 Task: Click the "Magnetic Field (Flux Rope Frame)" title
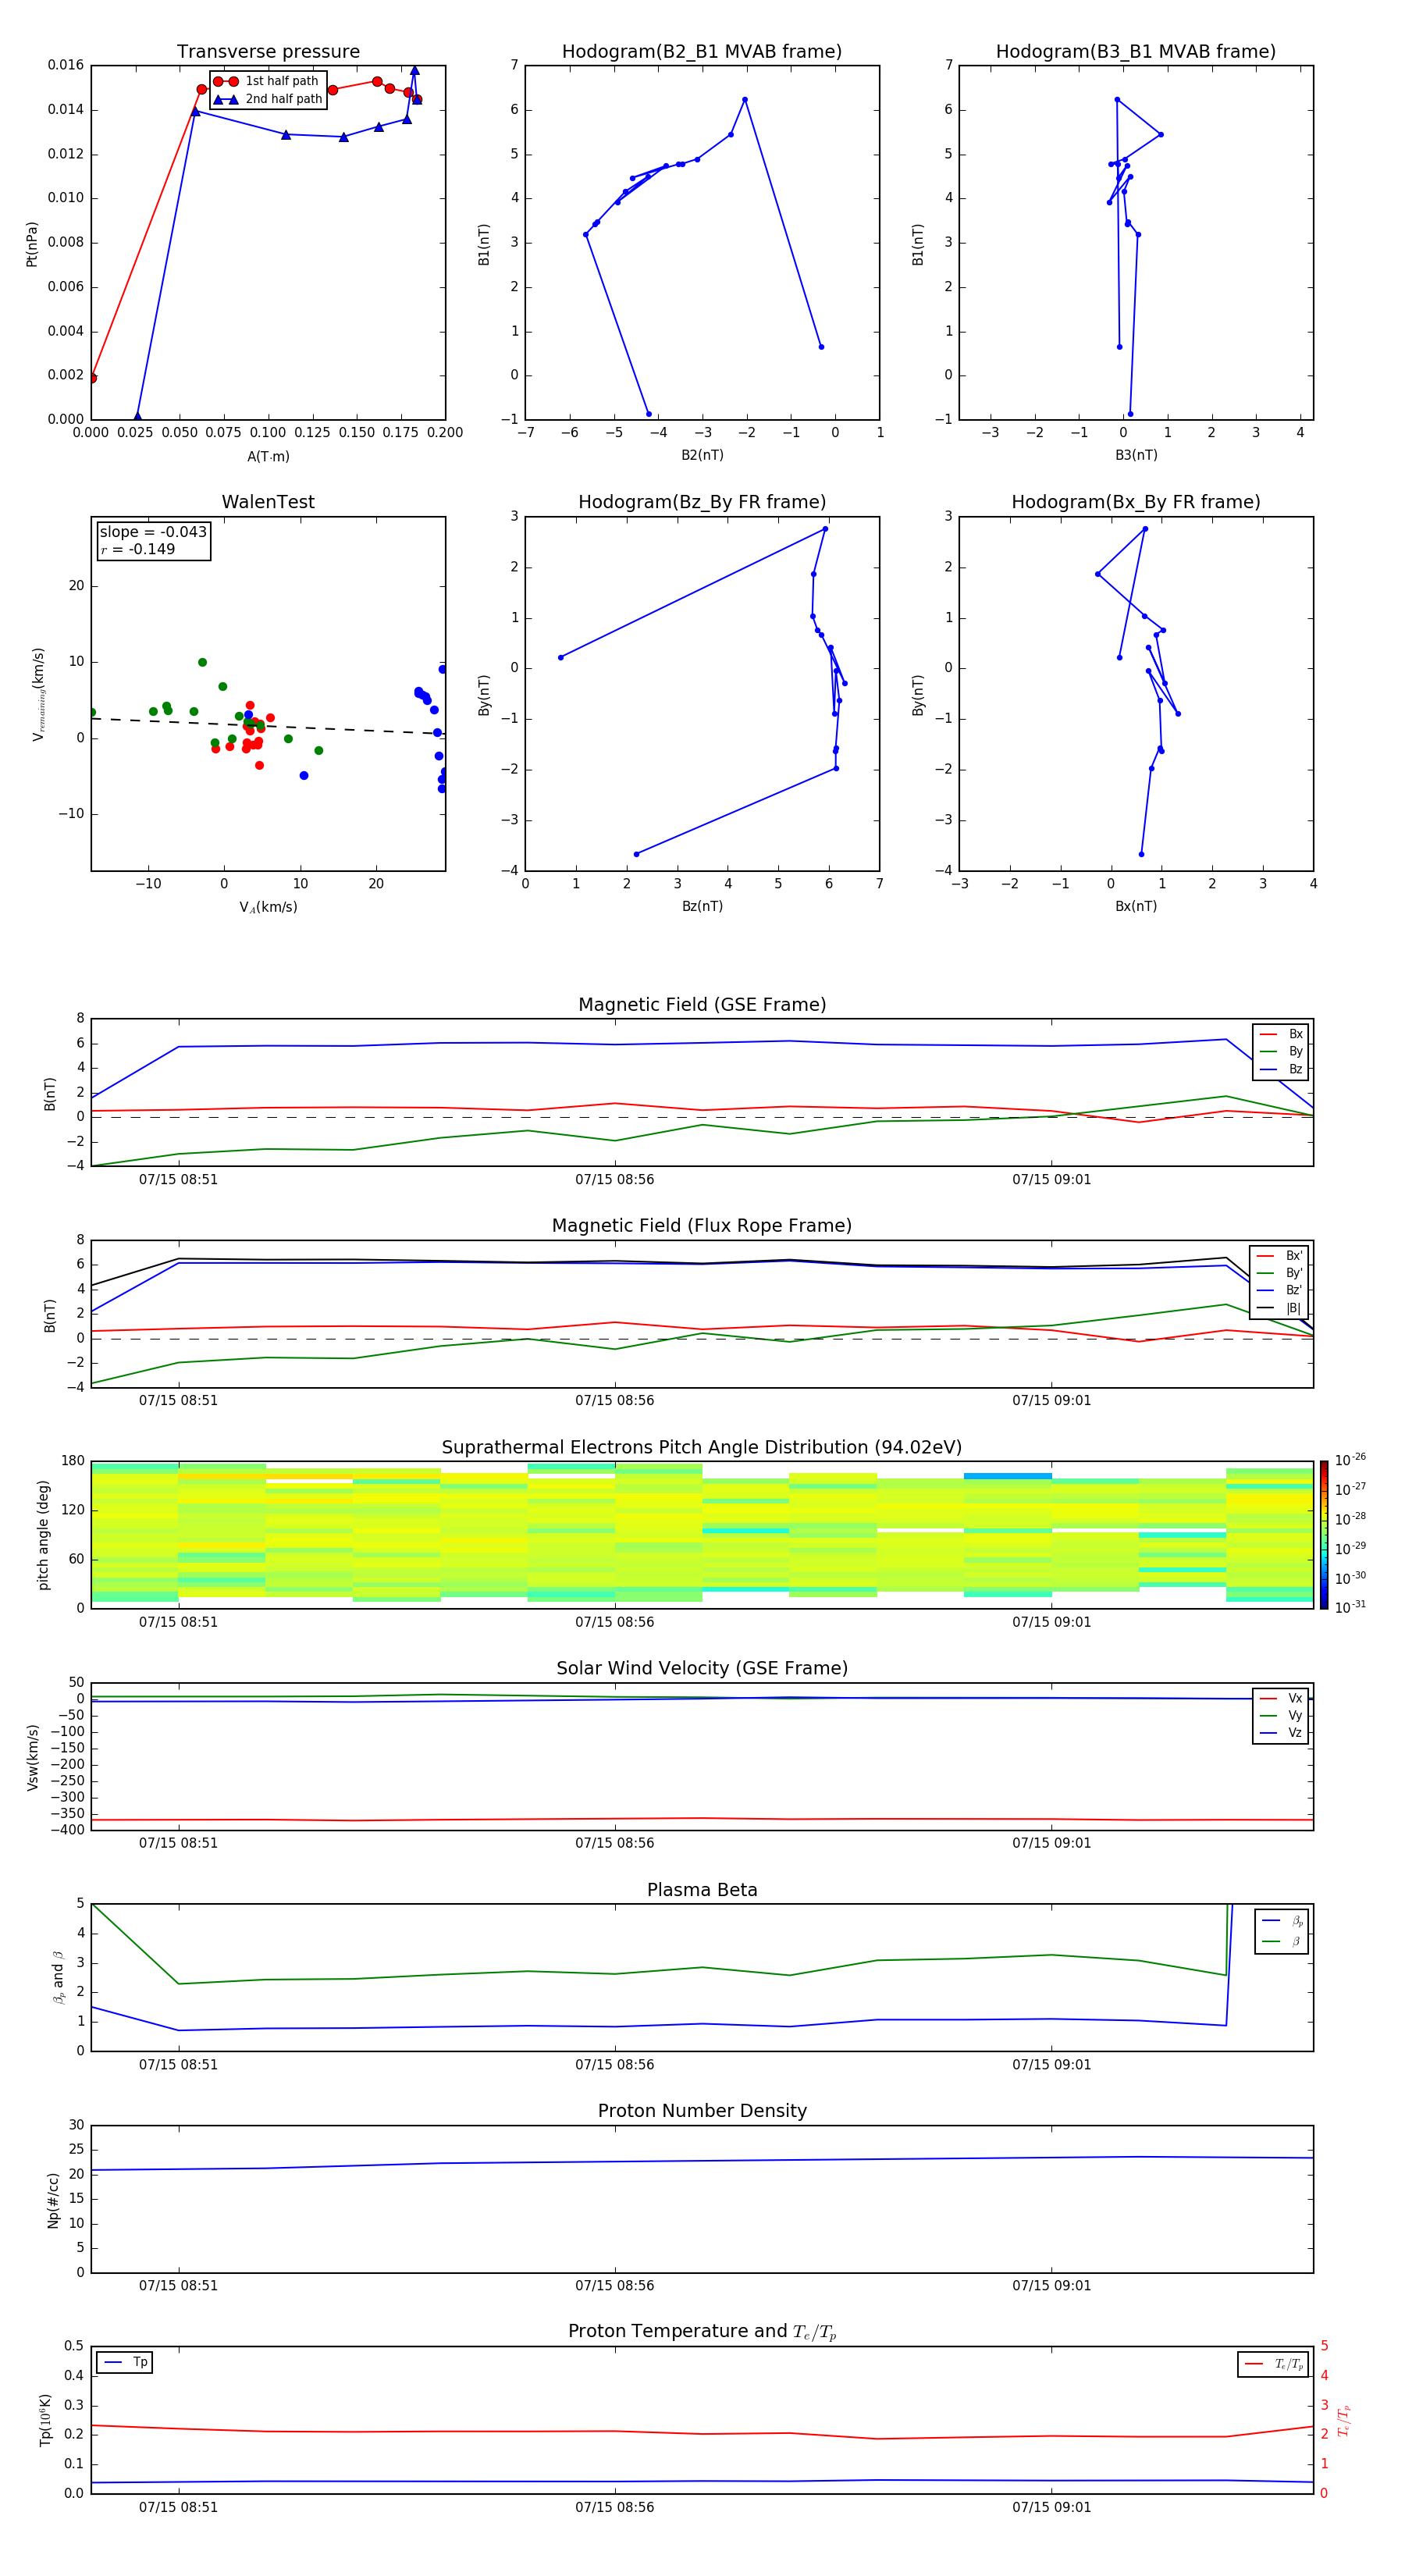pyautogui.click(x=702, y=1226)
